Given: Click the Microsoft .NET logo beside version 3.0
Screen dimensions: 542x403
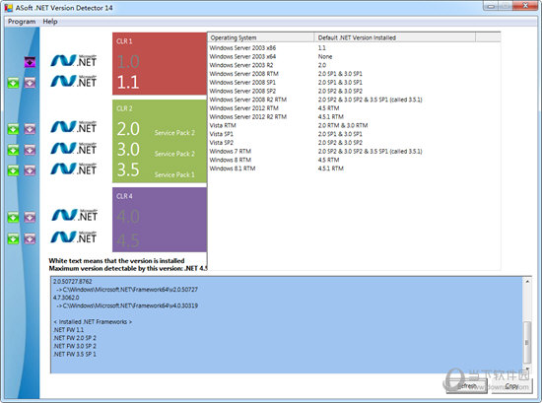Looking at the screenshot, I should pos(74,148).
